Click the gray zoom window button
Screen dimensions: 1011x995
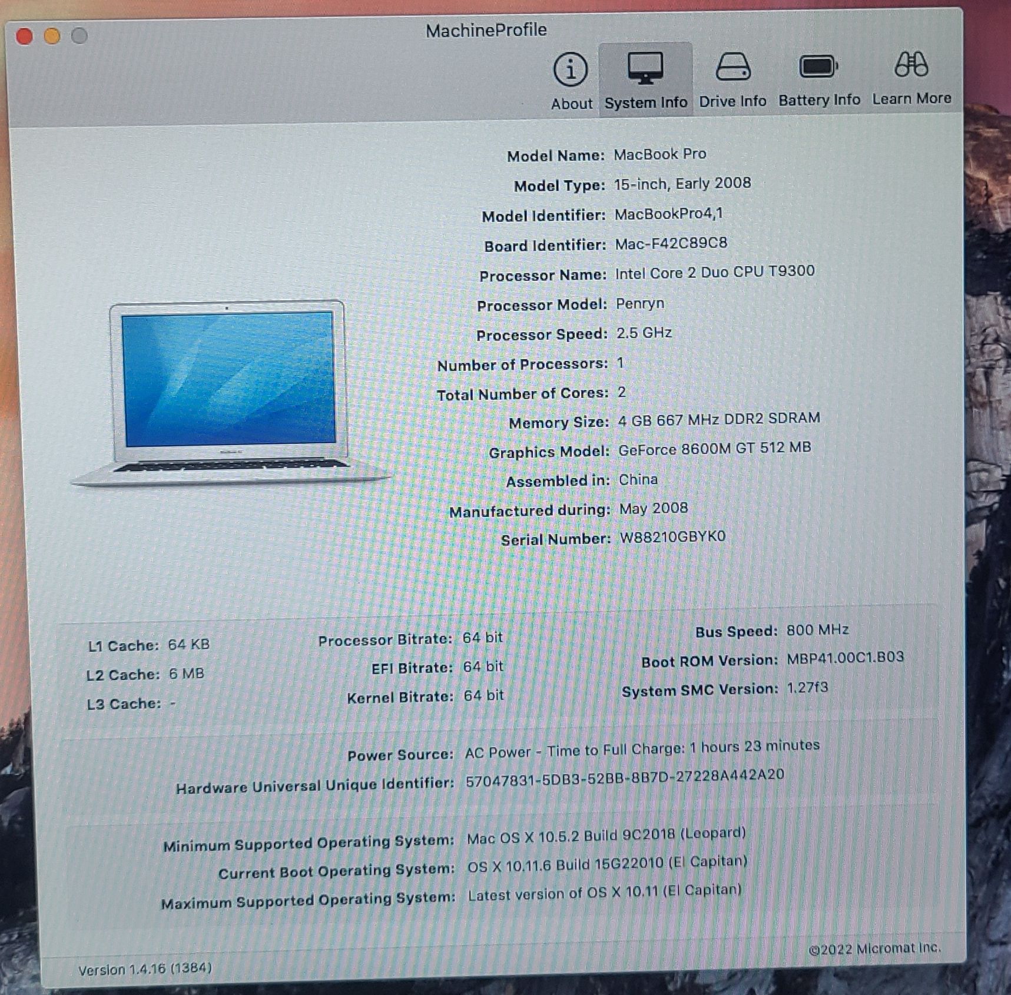click(79, 36)
